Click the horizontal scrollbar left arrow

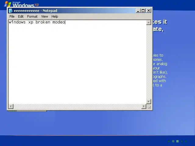[x=11, y=106]
